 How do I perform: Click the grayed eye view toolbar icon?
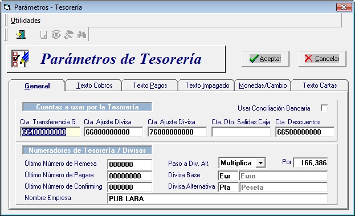coord(56,35)
